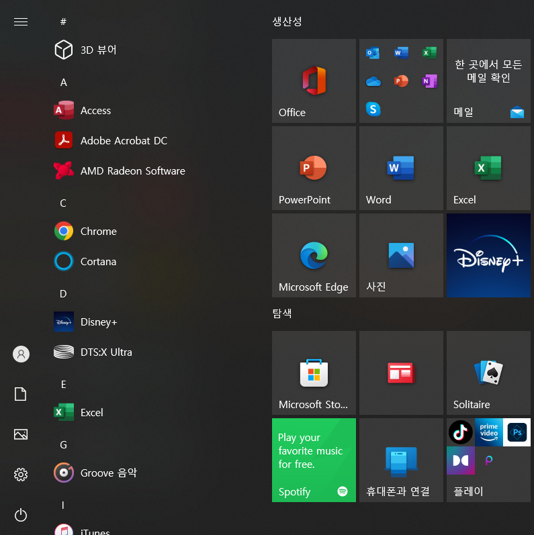Open Documents folder icon in sidebar
This screenshot has width=534, height=535.
click(20, 394)
